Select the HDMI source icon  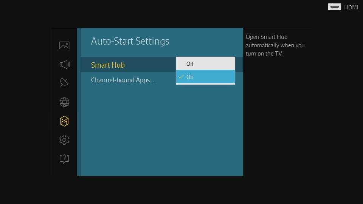pos(334,7)
